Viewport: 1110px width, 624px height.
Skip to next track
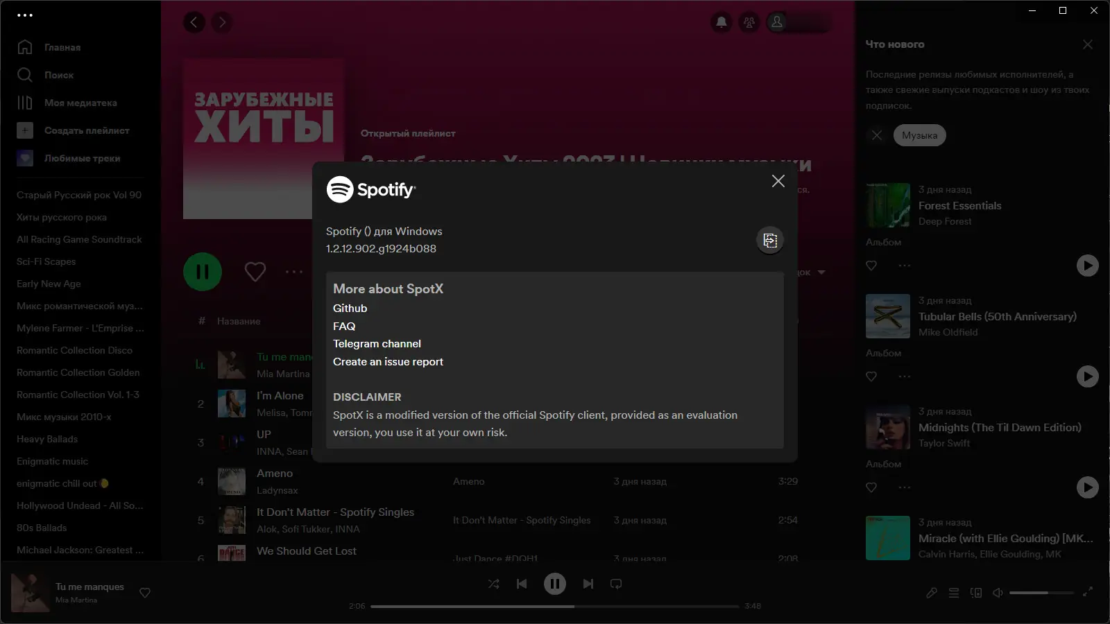[588, 584]
